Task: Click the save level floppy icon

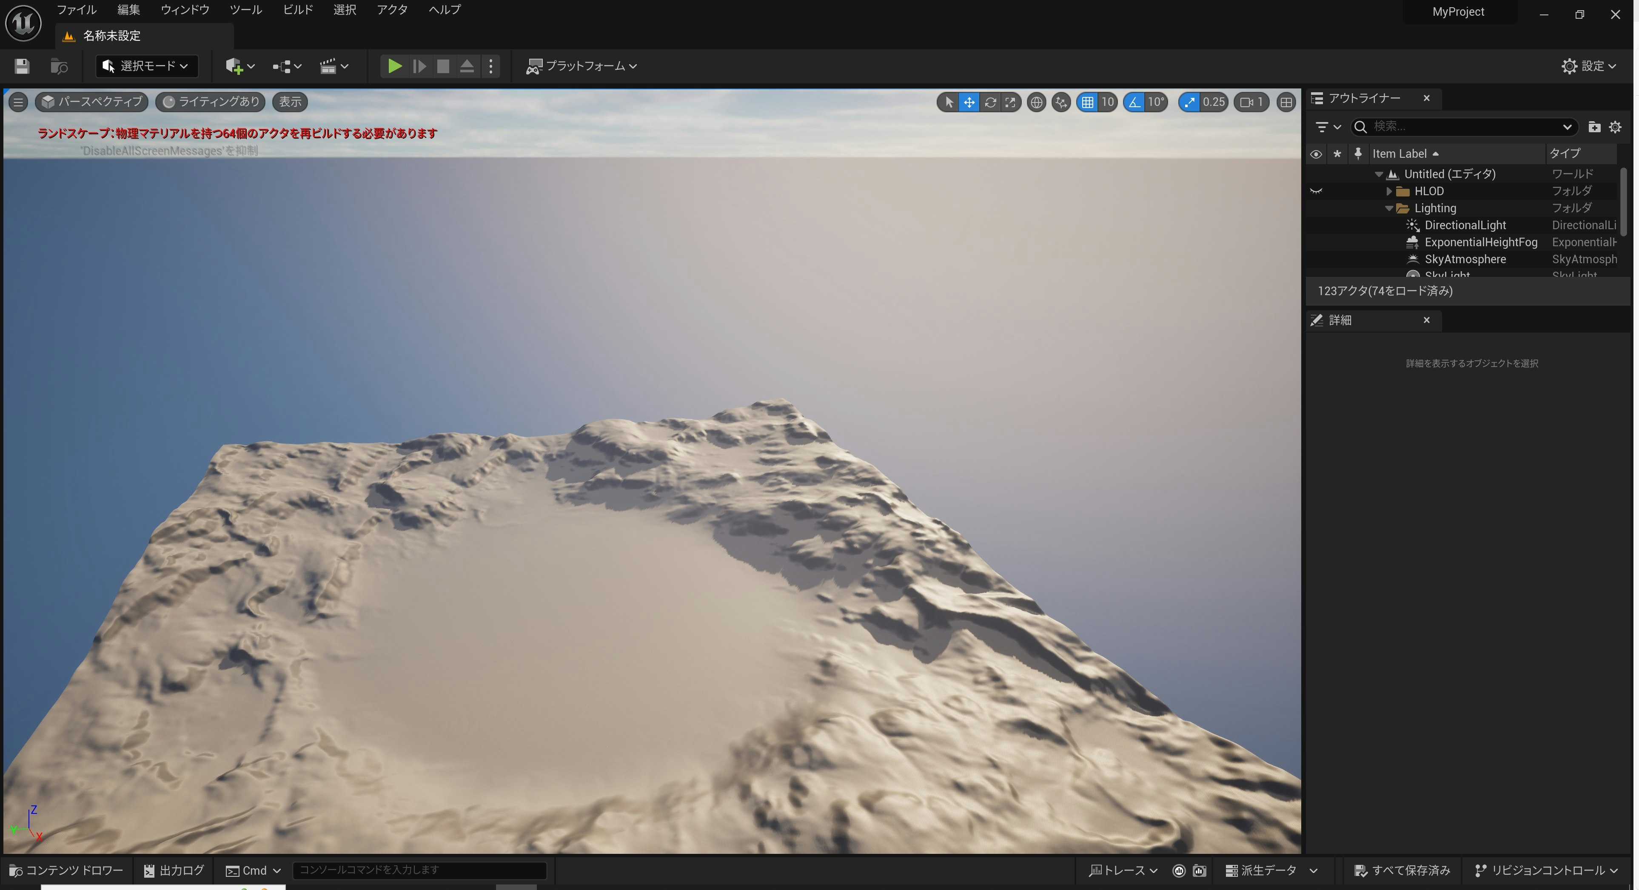Action: pos(22,66)
